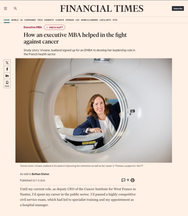The image size is (188, 216).
Task: Open the Work & Careers section
Action: (x=89, y=20)
